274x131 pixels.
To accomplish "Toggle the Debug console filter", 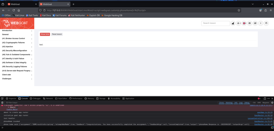I will 247,103.
